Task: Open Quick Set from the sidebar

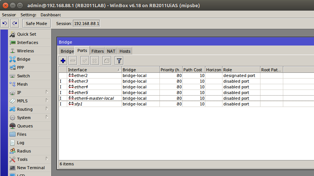Action: pyautogui.click(x=26, y=34)
